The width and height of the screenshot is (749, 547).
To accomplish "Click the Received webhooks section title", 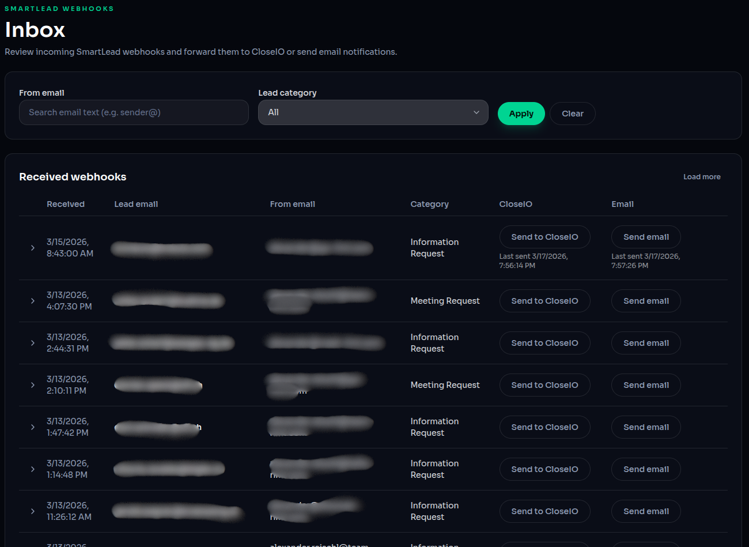I will click(73, 177).
